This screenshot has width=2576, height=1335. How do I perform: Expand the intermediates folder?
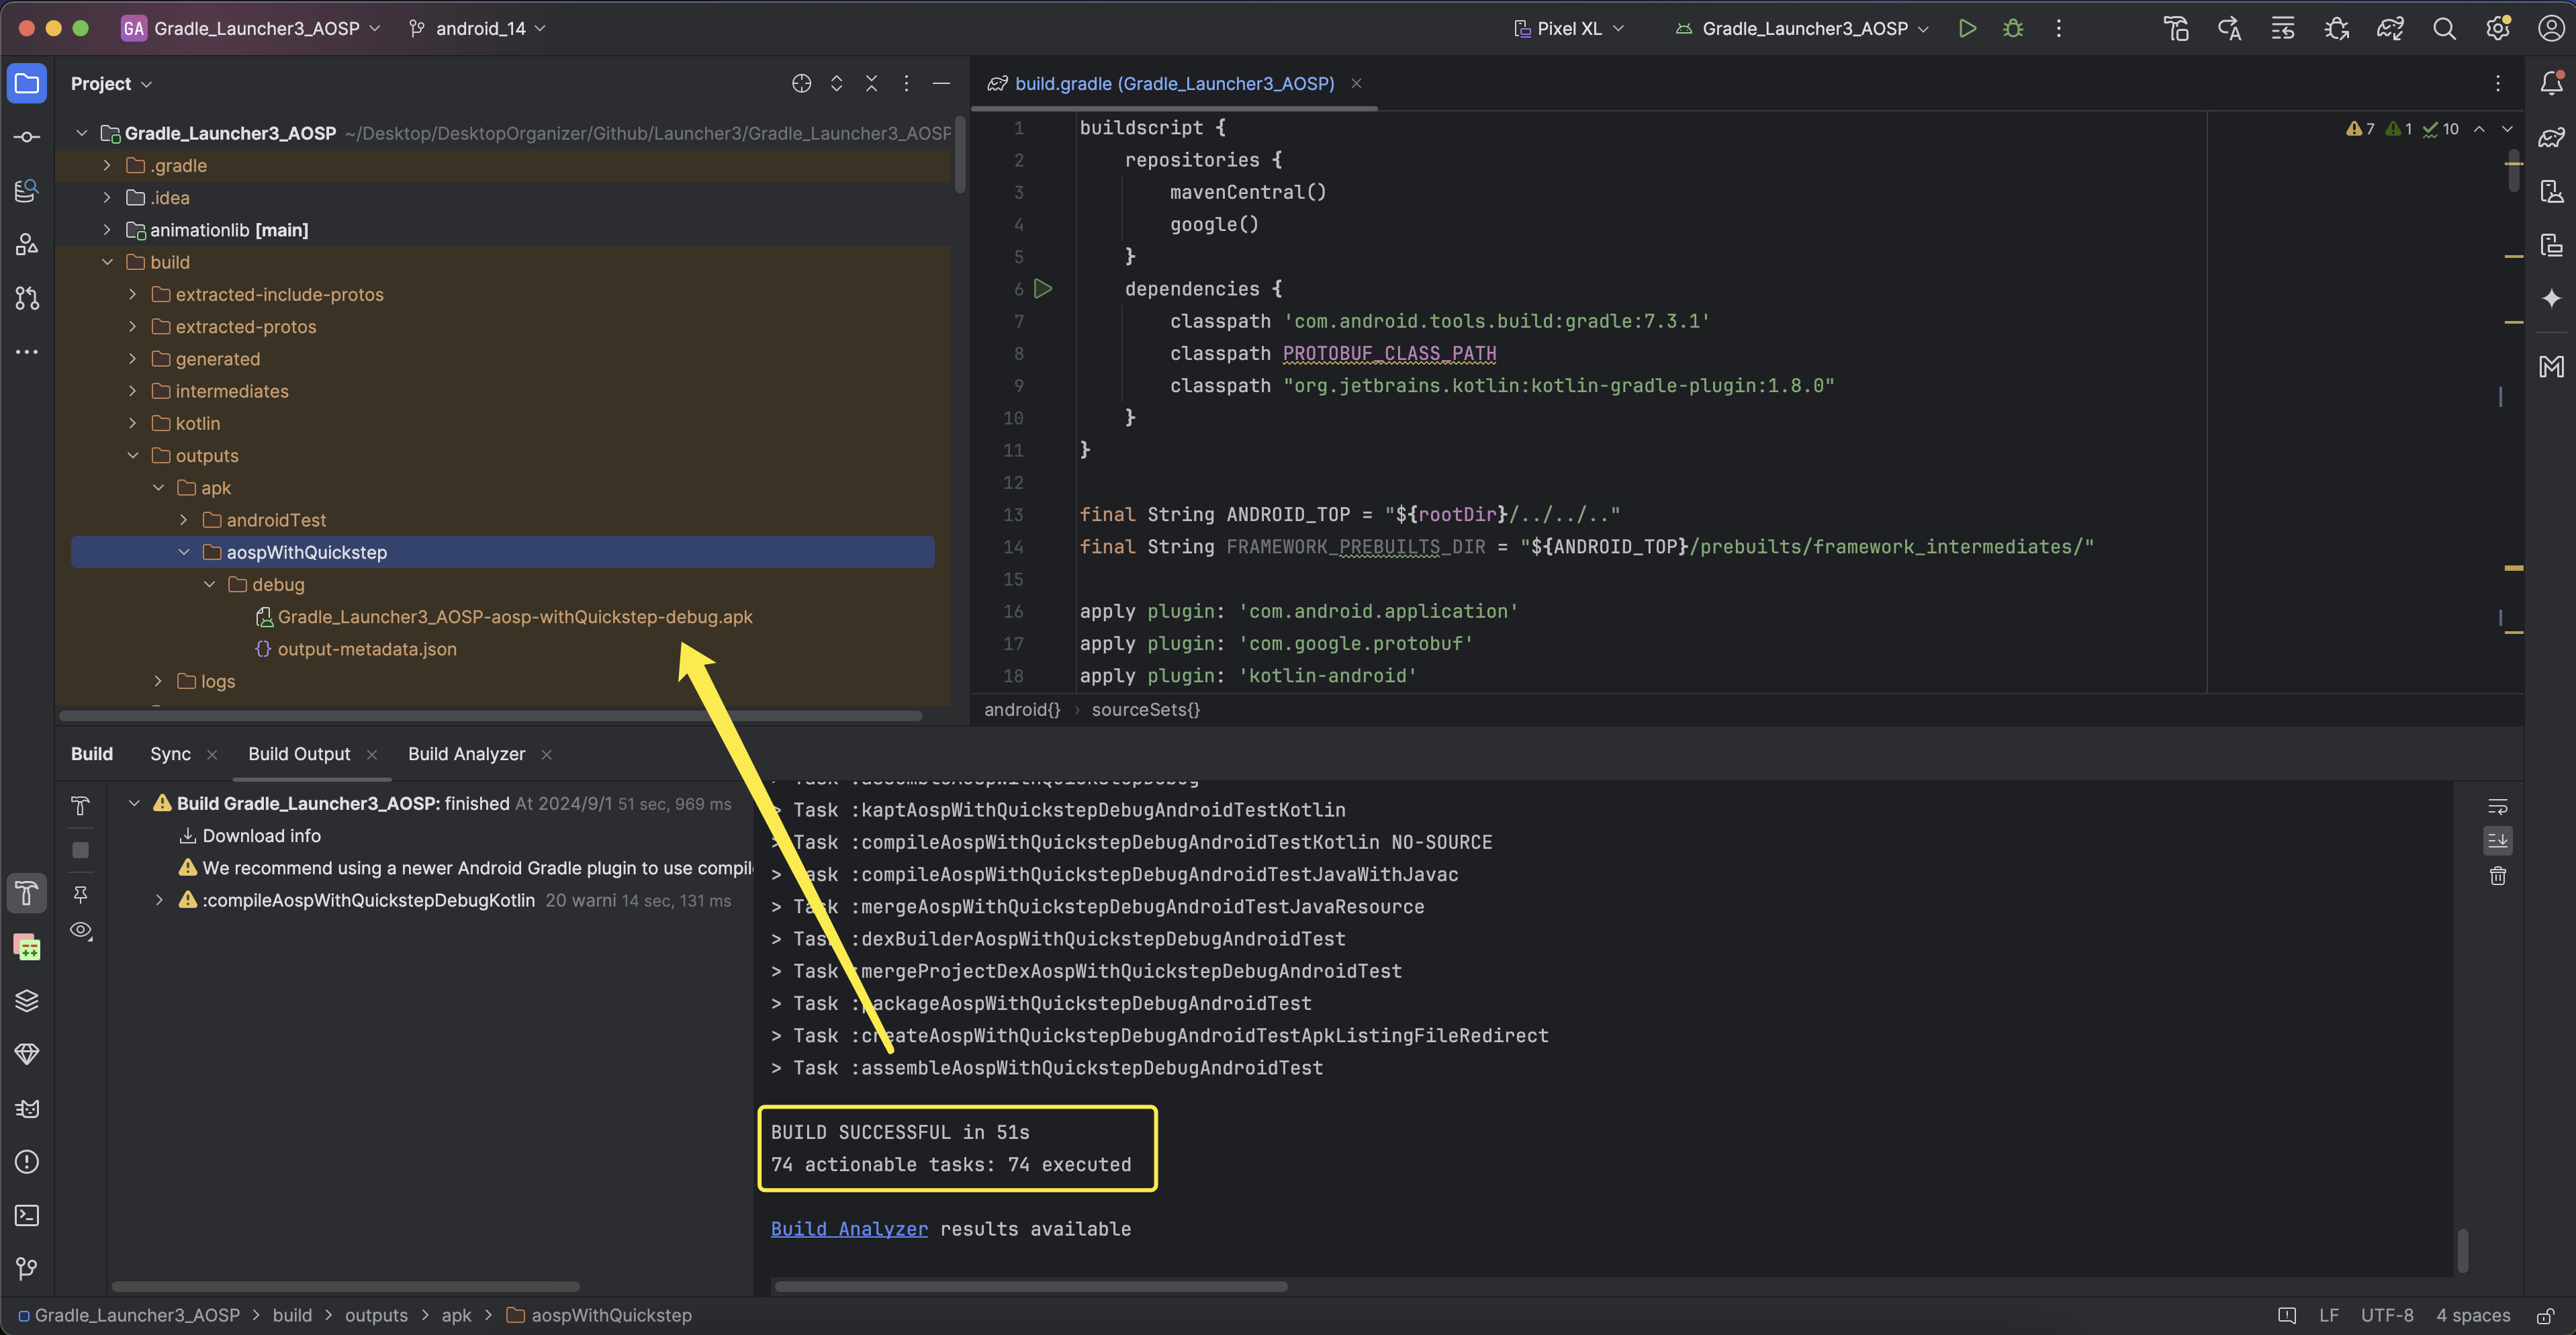pyautogui.click(x=132, y=391)
